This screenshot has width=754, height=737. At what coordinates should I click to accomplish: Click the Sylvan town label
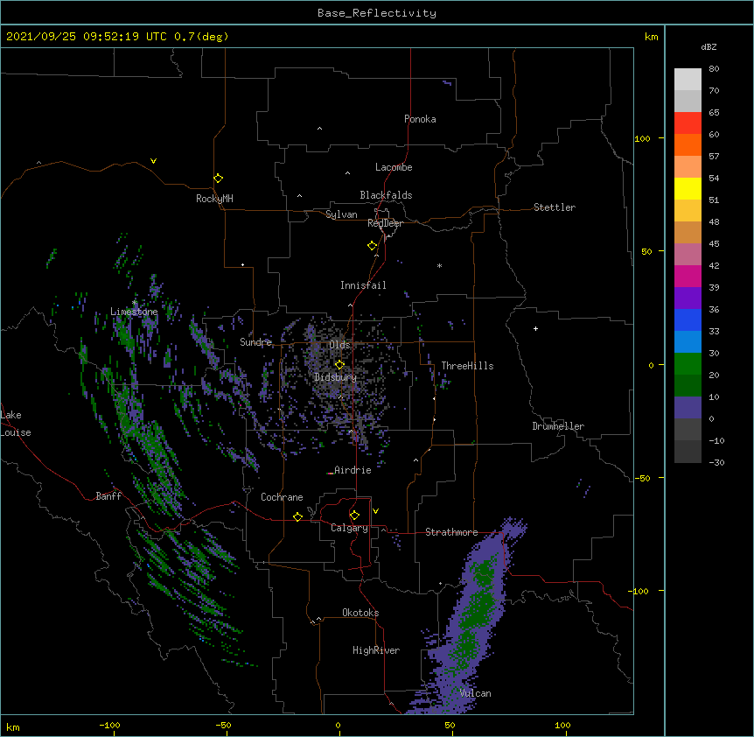[341, 214]
